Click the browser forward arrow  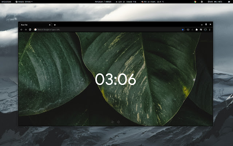25,30
